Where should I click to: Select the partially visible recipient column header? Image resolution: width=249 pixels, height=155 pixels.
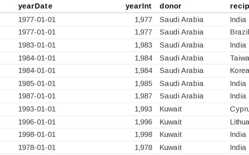[239, 6]
